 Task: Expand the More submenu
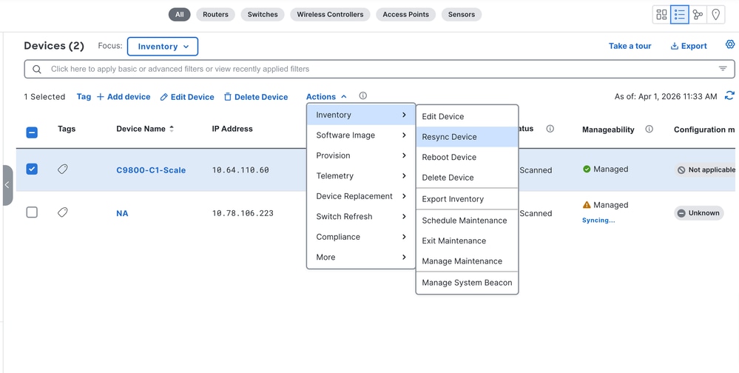(x=361, y=257)
